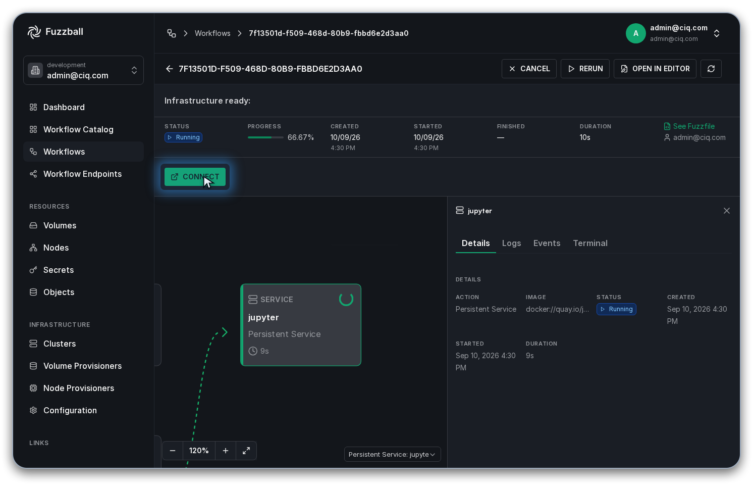Expand the user menu chevron at top right

[x=717, y=33]
